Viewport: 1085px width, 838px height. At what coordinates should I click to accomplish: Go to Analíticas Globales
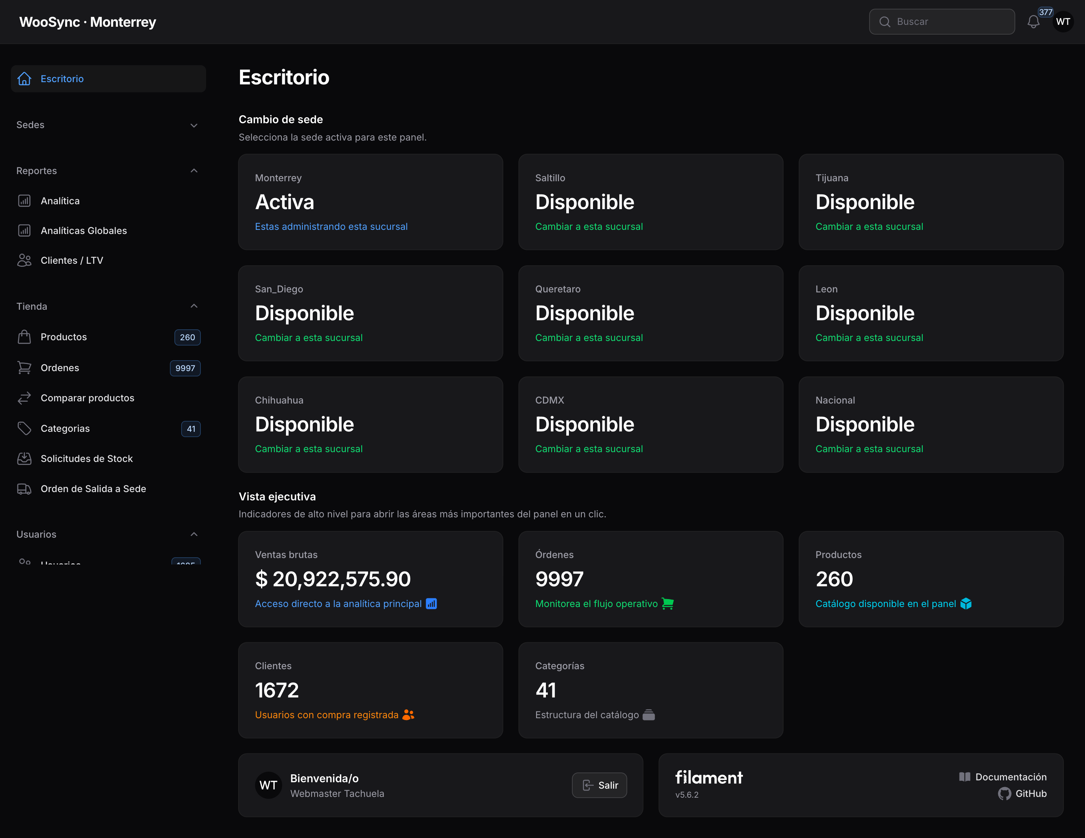pyautogui.click(x=108, y=231)
